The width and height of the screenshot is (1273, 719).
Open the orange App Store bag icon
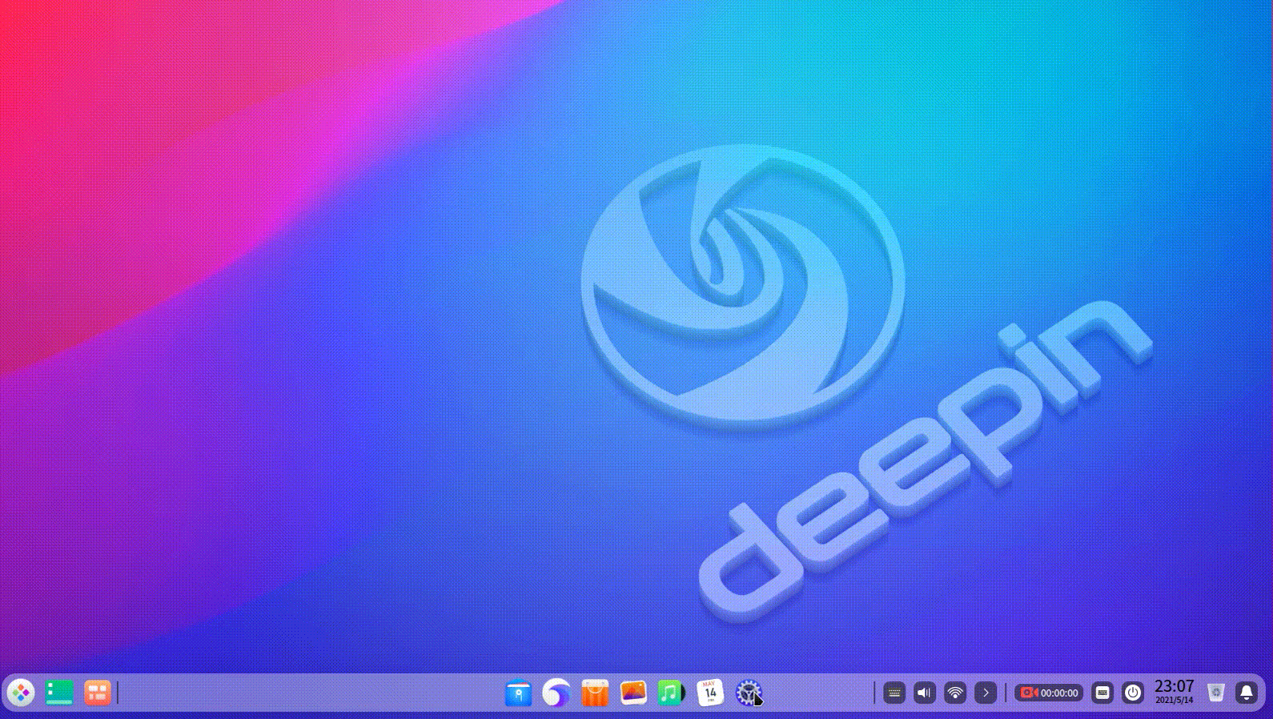click(595, 693)
